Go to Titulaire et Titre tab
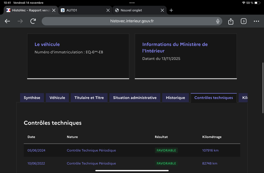Viewport: 264px width, 173px height. click(x=89, y=98)
